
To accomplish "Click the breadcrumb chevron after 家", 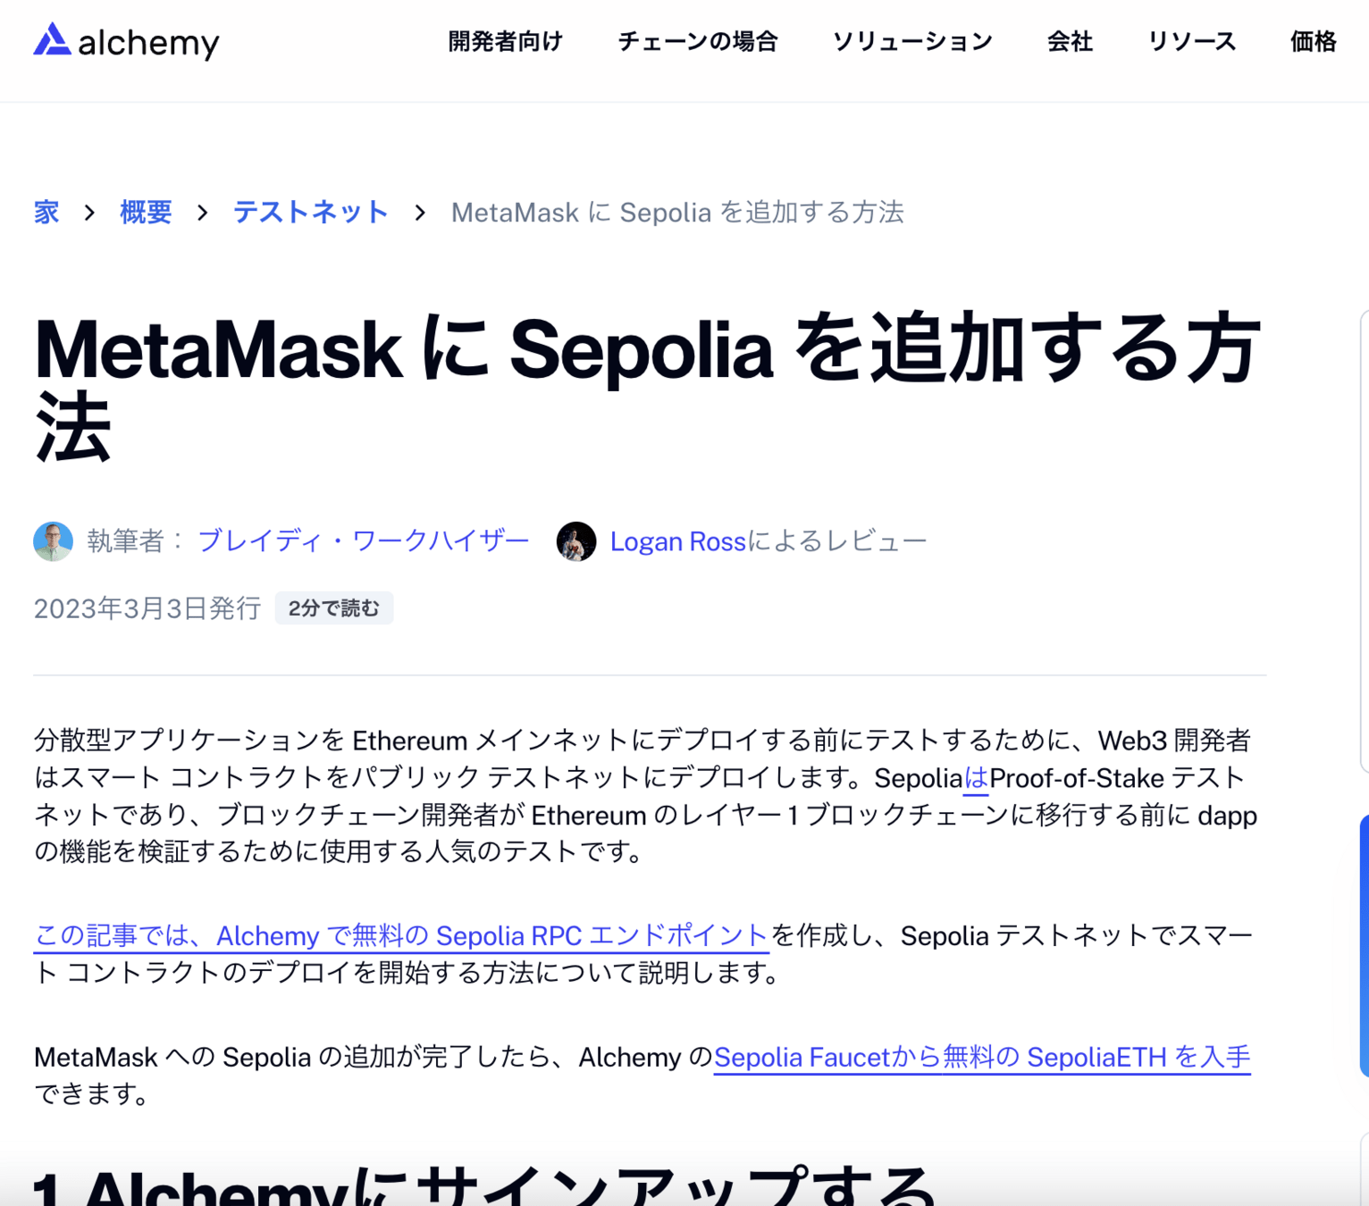I will [x=89, y=213].
